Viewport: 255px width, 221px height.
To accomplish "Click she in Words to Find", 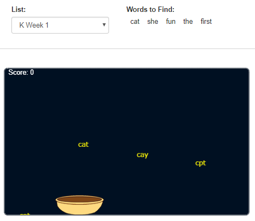I will pyautogui.click(x=152, y=22).
